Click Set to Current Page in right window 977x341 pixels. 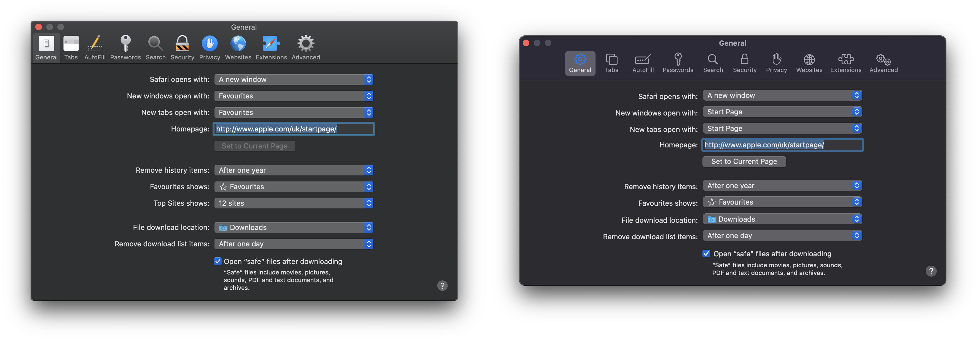(744, 162)
